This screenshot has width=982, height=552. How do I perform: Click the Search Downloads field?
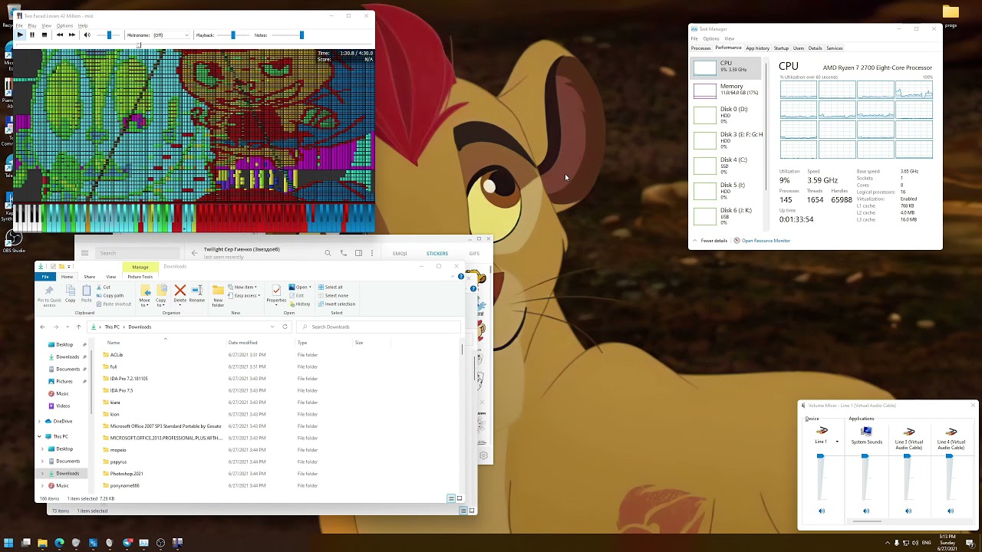coord(378,327)
